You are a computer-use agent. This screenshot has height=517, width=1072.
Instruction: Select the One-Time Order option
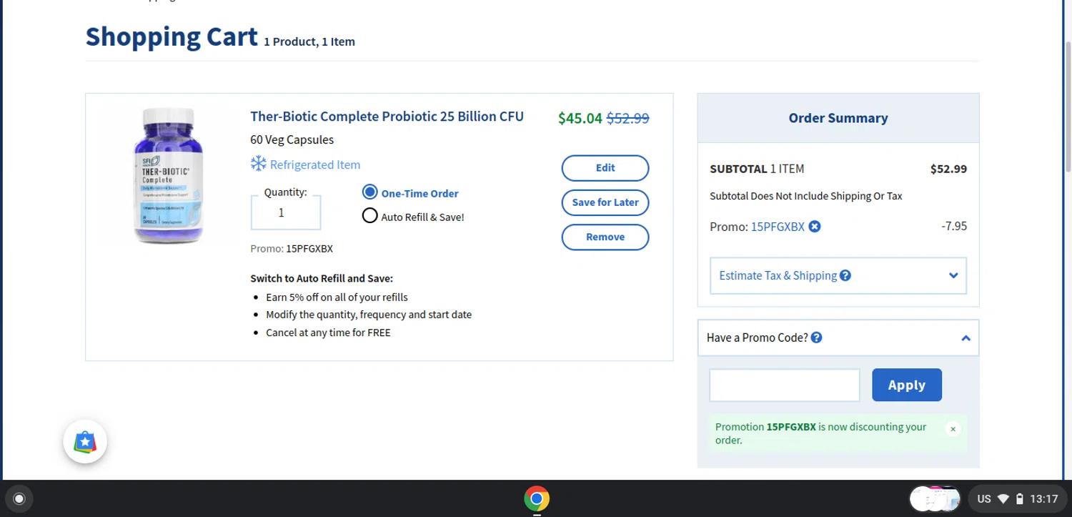click(x=369, y=192)
